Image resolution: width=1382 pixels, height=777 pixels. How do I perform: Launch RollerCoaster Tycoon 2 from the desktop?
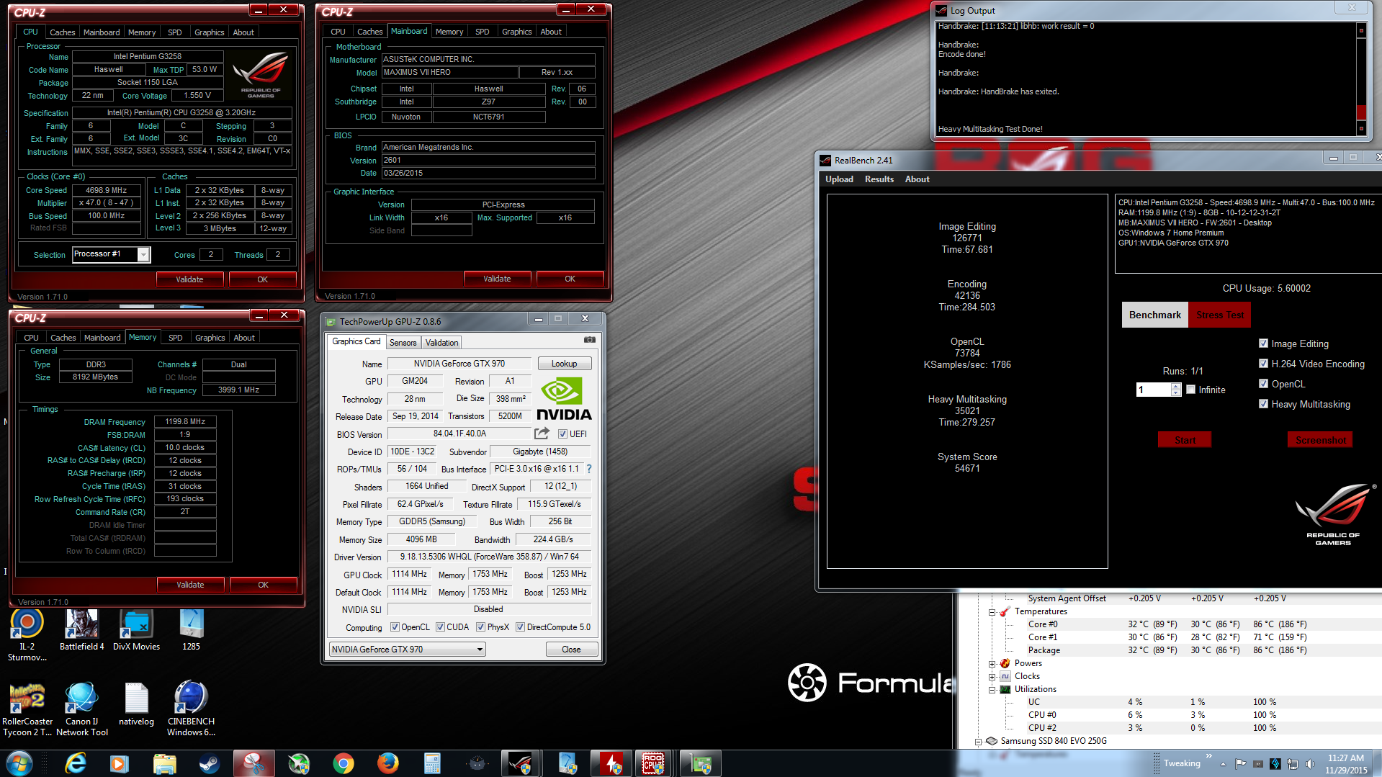(27, 709)
